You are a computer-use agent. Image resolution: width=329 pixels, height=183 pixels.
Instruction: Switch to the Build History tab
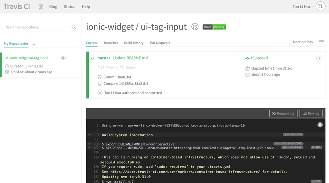(134, 43)
